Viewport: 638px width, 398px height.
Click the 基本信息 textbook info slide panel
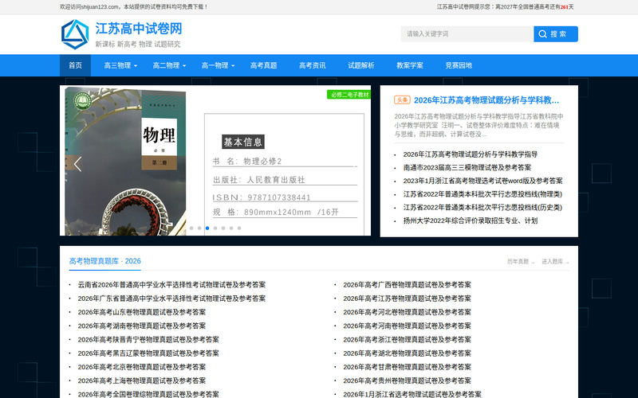coord(284,174)
